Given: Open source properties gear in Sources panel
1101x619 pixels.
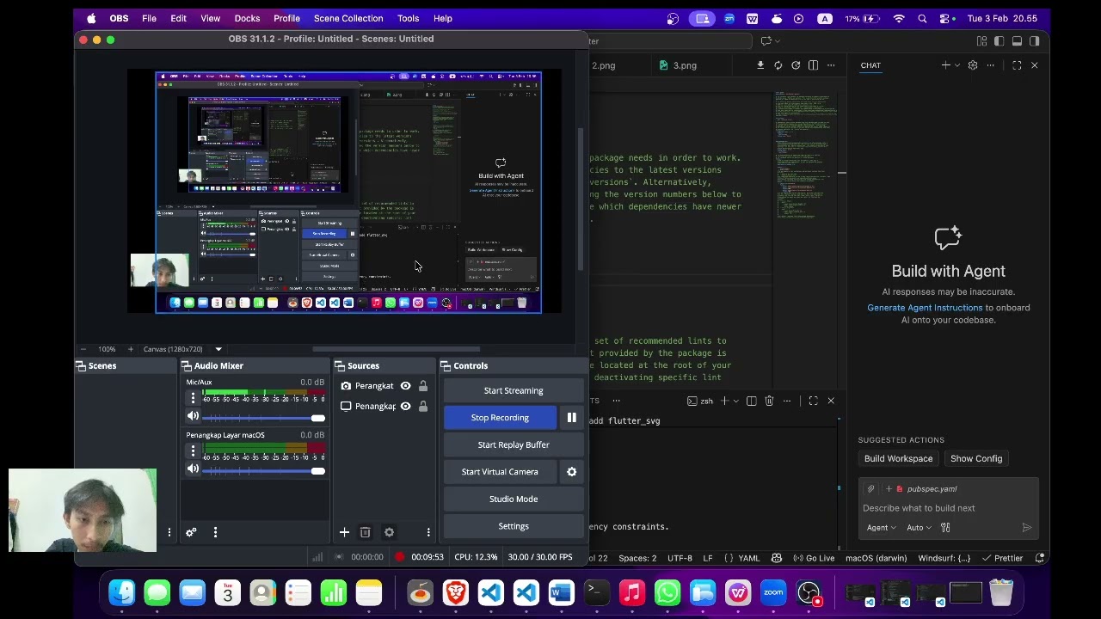Looking at the screenshot, I should point(389,533).
